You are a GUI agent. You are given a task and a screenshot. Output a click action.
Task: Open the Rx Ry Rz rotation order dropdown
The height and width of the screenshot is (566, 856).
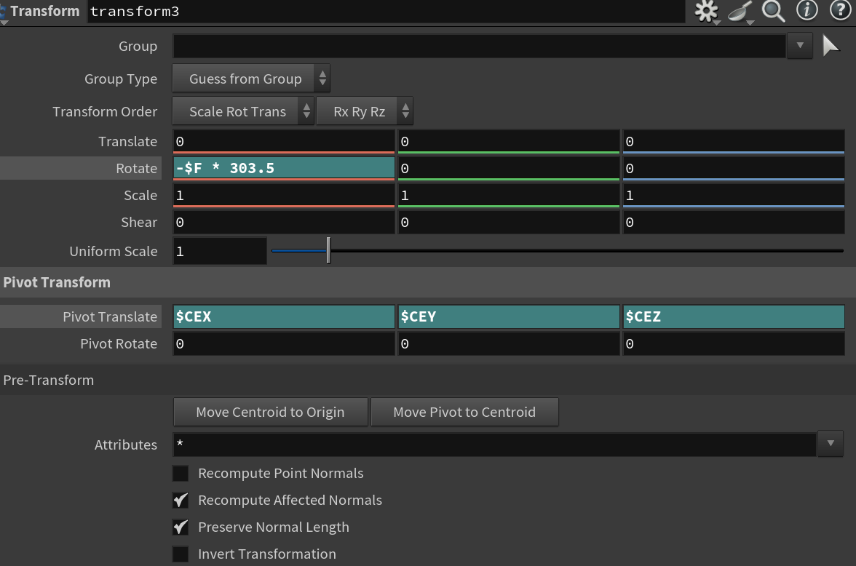(x=365, y=111)
